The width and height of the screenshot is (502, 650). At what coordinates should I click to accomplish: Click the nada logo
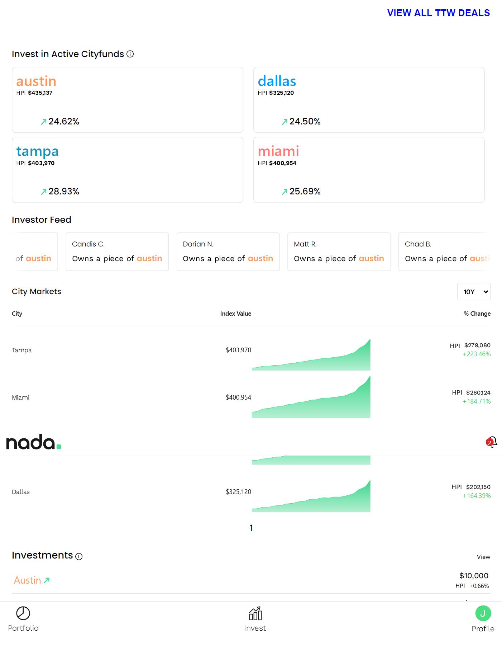coord(34,442)
